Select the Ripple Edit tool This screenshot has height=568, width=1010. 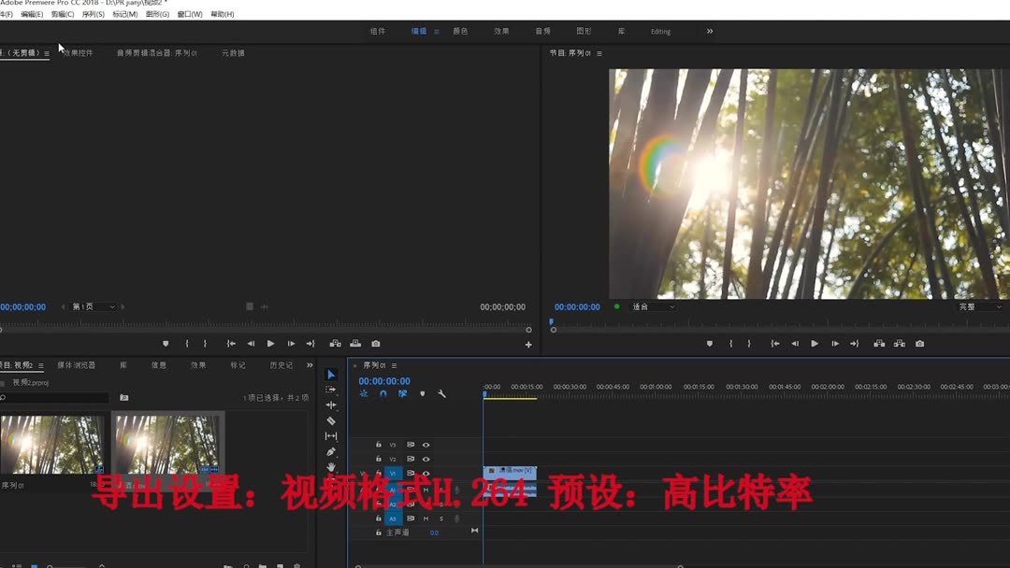pos(331,406)
